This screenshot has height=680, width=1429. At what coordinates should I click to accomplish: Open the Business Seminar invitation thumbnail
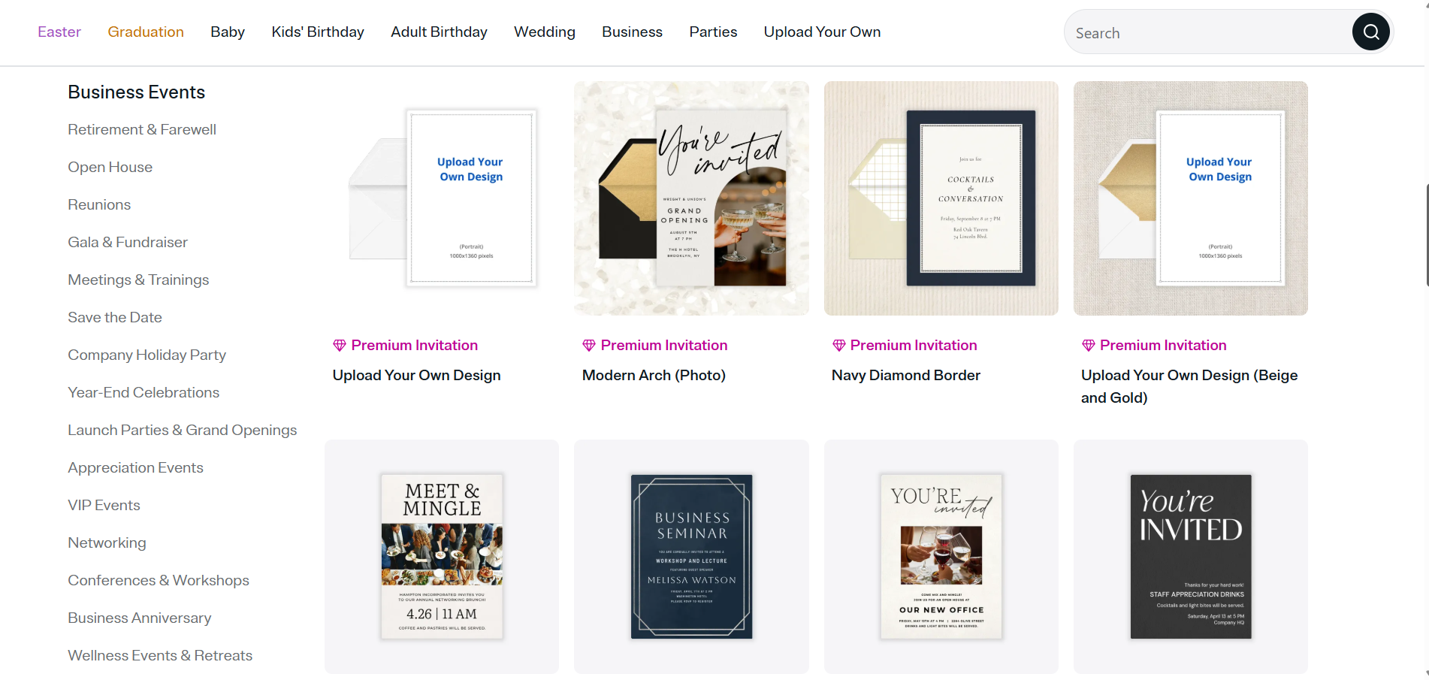[691, 556]
